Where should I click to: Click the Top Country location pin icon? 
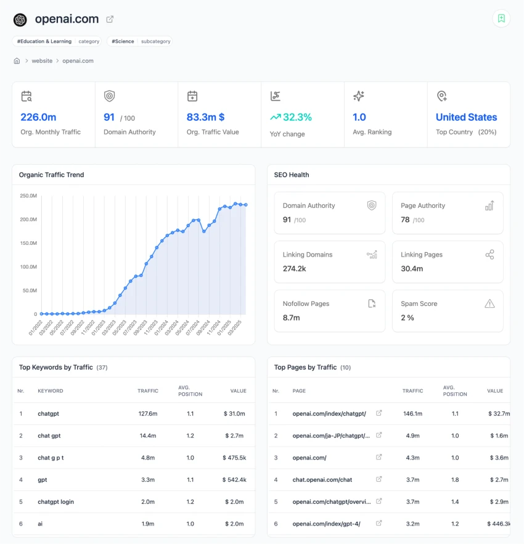442,96
